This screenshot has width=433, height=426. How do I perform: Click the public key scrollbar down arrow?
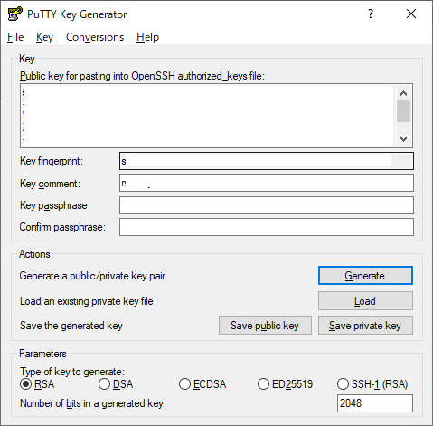[x=404, y=139]
